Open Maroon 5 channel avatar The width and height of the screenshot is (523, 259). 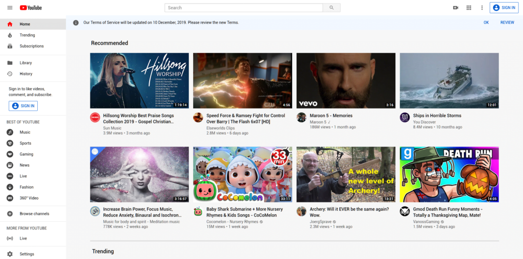[301, 117]
